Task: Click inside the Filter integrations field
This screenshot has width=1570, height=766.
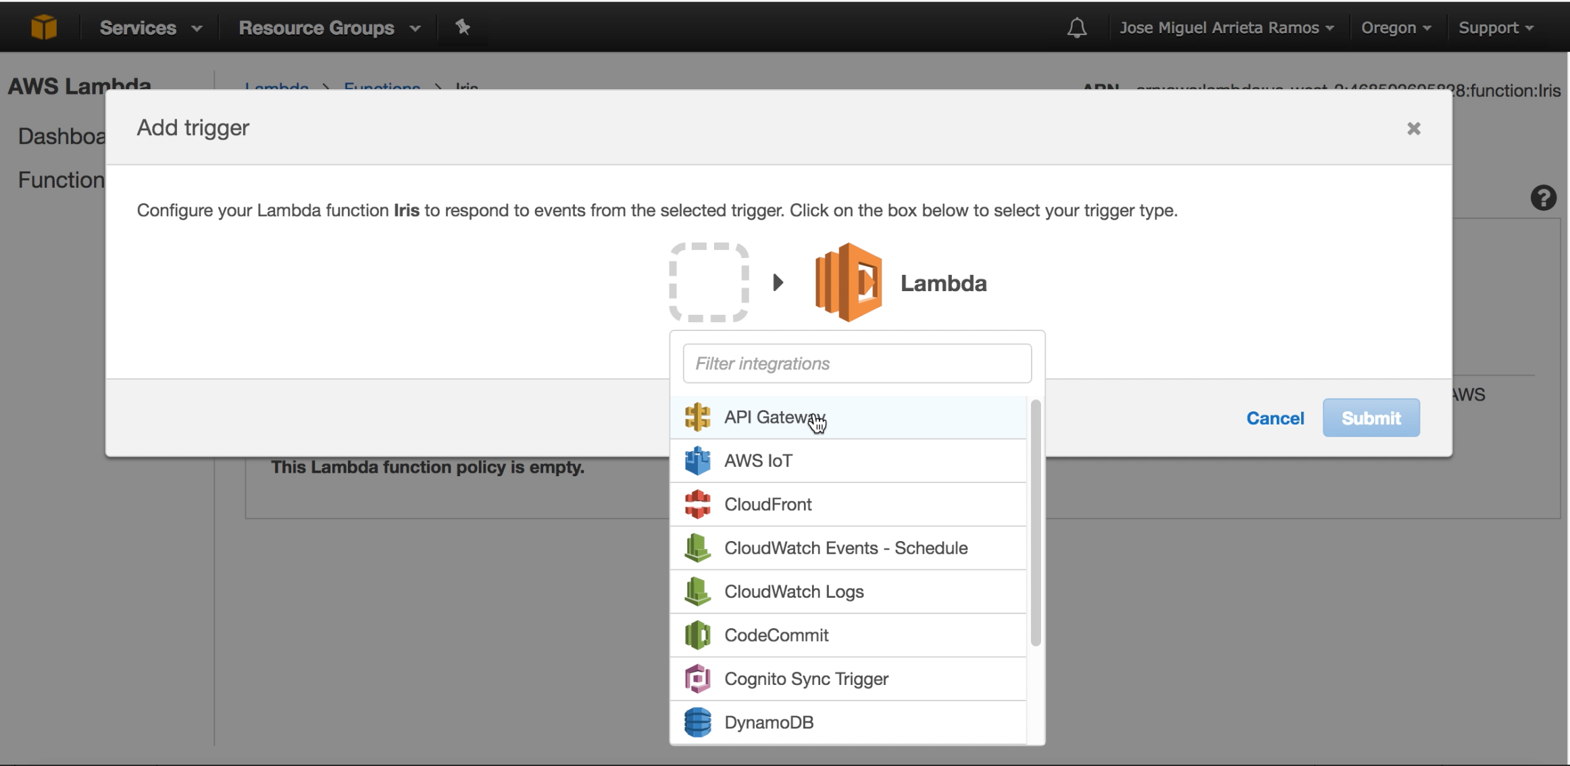Action: 856,363
